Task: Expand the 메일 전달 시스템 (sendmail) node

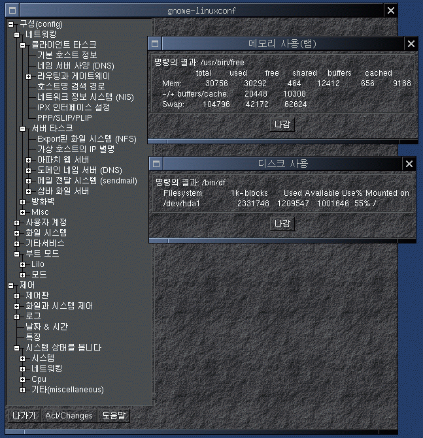Action: (29, 181)
